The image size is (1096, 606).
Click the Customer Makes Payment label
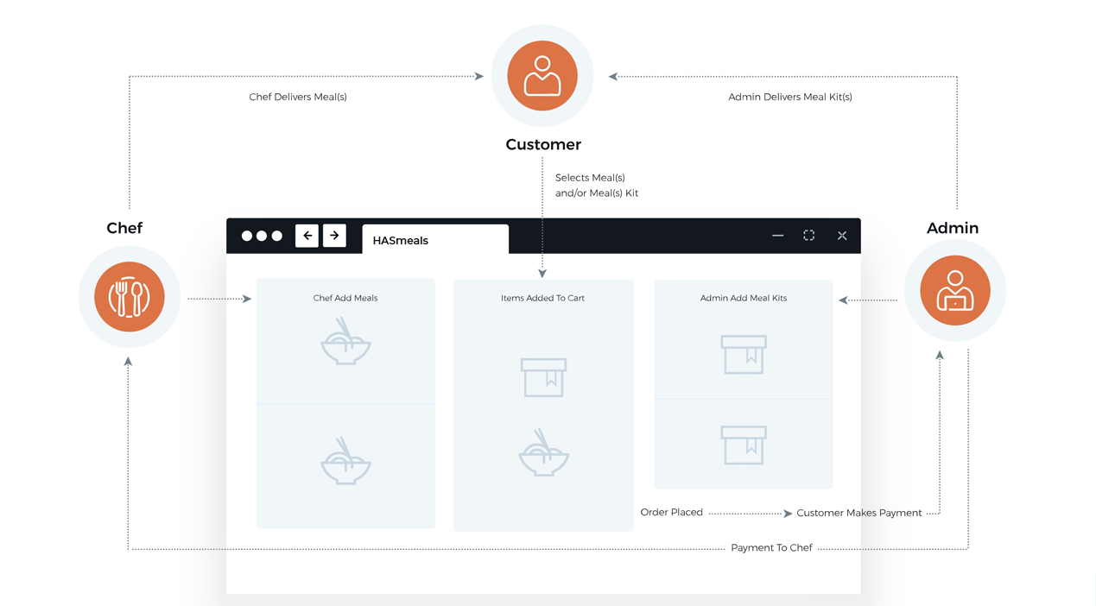[858, 513]
